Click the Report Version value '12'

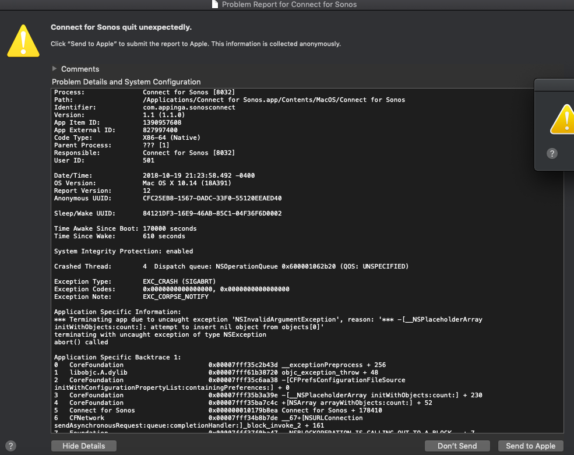[x=146, y=191]
